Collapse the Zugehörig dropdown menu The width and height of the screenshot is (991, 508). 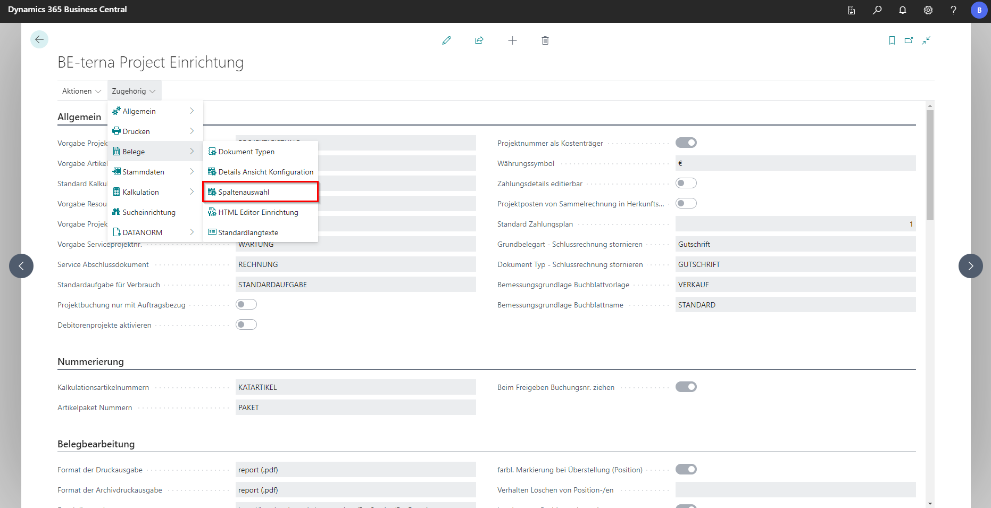[x=134, y=91]
